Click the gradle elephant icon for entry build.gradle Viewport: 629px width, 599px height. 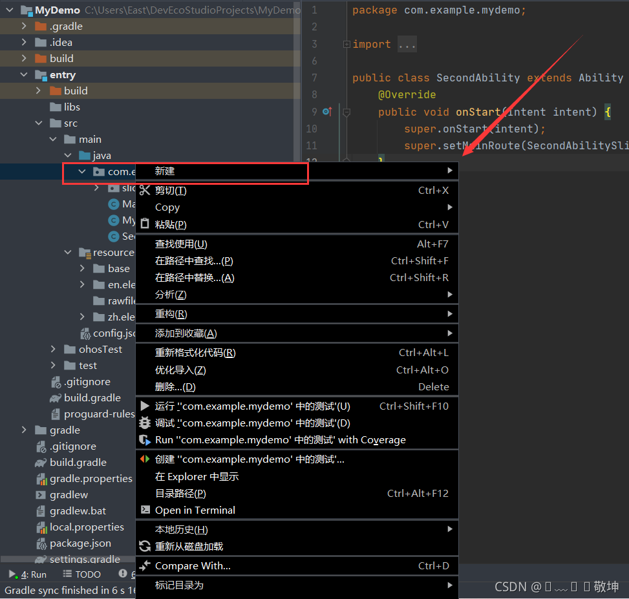pyautogui.click(x=56, y=398)
